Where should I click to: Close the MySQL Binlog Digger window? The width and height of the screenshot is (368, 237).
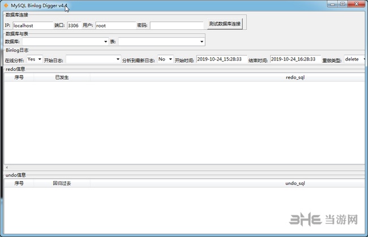point(356,4)
